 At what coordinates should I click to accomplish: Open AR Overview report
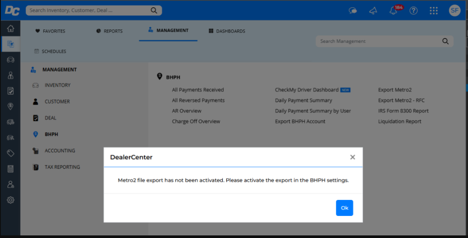coord(186,111)
